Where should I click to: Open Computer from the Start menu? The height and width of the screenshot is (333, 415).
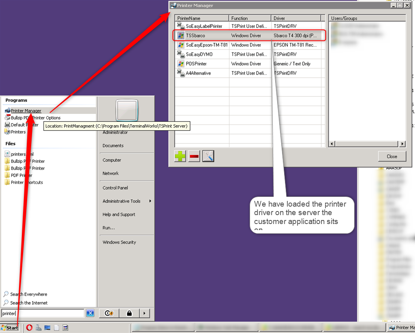click(x=112, y=160)
